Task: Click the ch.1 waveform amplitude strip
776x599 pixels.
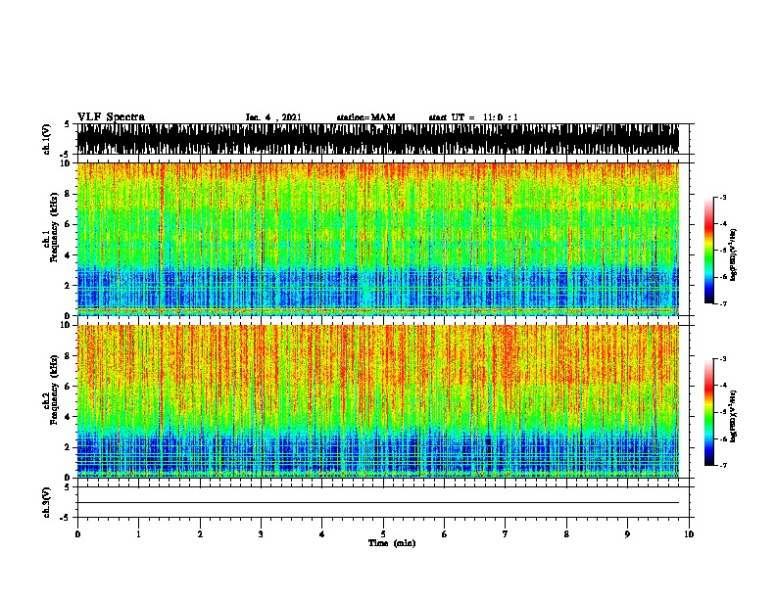Action: 378,139
